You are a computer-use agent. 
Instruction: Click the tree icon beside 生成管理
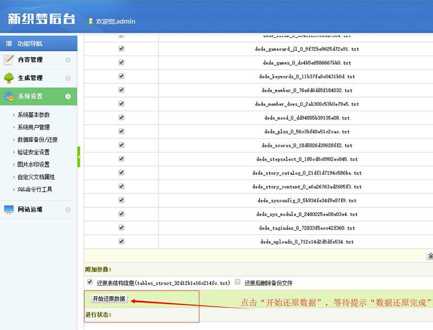(8, 78)
